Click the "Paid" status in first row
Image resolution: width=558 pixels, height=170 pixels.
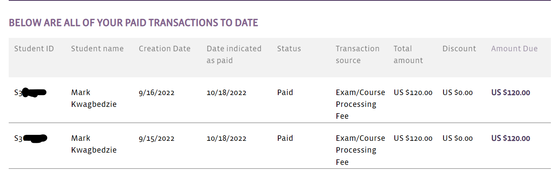tap(285, 93)
